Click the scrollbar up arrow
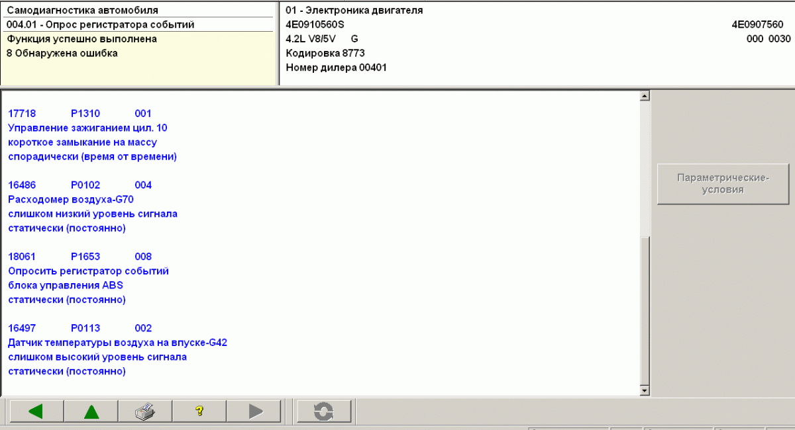 click(645, 97)
